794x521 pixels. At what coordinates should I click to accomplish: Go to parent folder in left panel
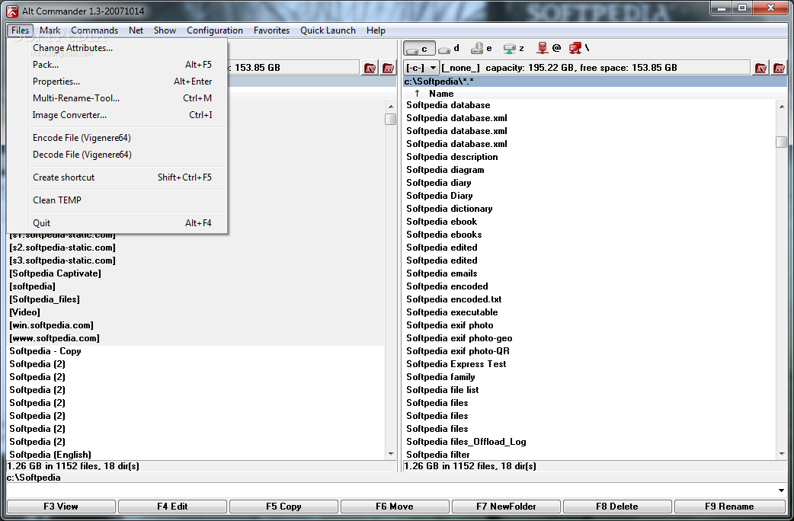click(389, 68)
